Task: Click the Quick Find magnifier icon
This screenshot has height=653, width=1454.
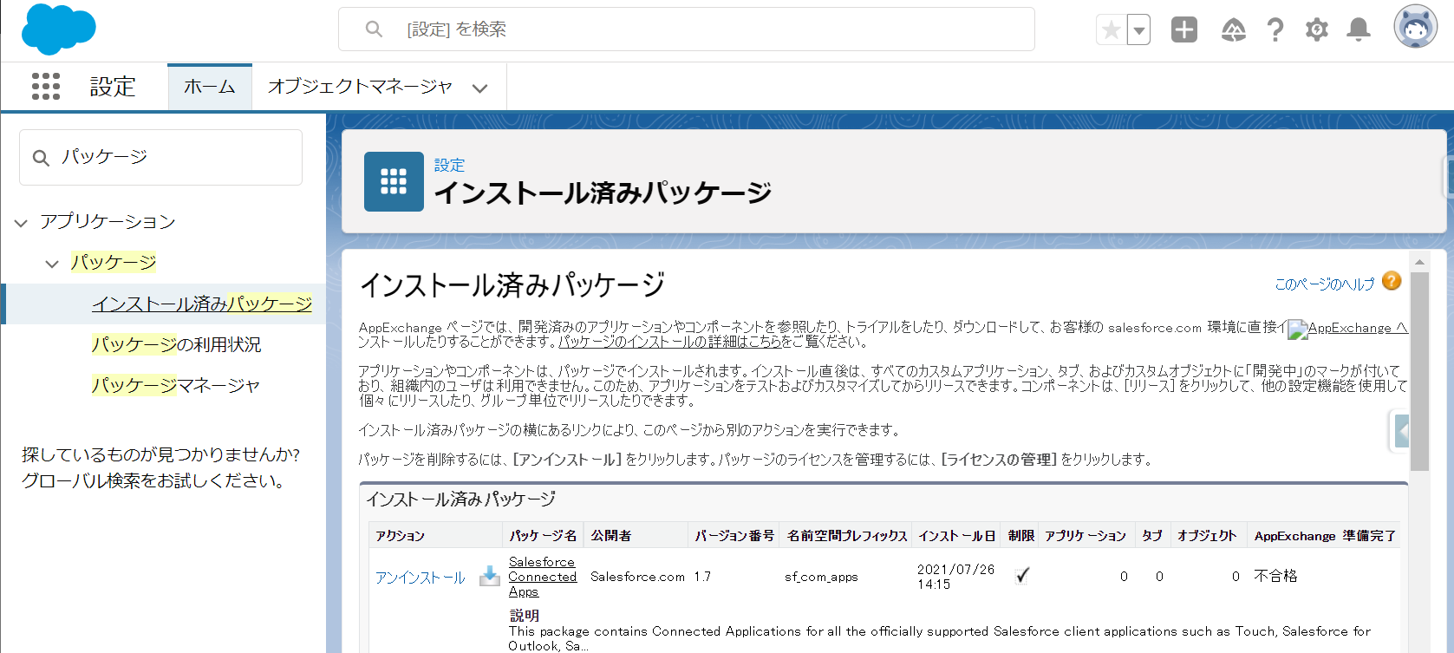Action: pyautogui.click(x=41, y=158)
